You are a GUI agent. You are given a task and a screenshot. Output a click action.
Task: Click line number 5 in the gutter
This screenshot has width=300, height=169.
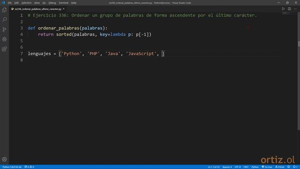click(22, 41)
